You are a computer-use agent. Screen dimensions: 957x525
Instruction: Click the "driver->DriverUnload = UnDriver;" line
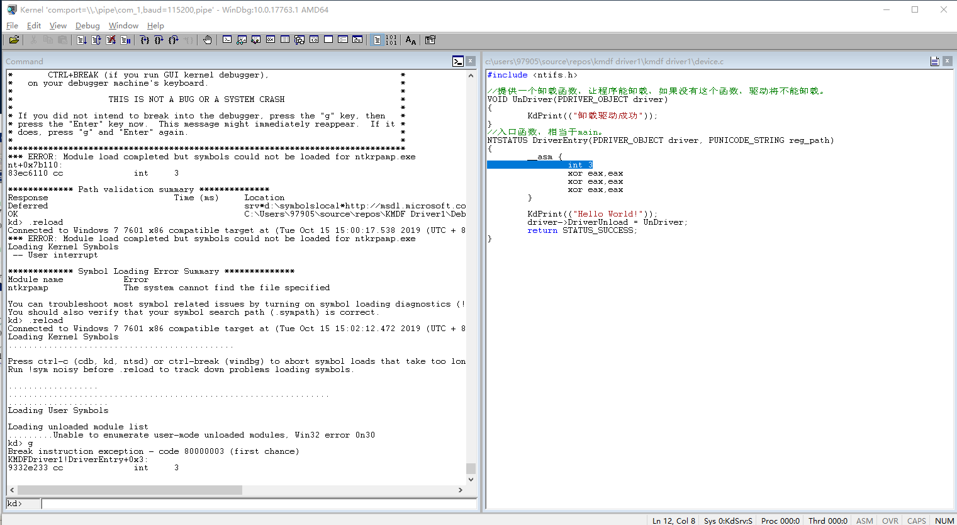607,222
